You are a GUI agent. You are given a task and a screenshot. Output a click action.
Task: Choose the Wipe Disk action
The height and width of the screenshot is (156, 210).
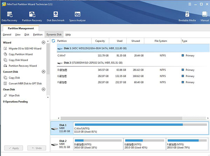(x=14, y=95)
